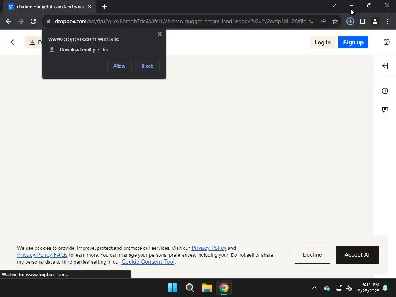
Task: Close the download permission popup
Action: [x=160, y=34]
